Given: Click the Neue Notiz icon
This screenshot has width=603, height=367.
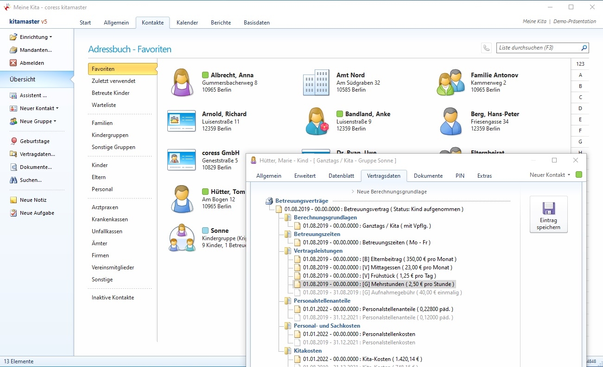Looking at the screenshot, I should pos(13,200).
